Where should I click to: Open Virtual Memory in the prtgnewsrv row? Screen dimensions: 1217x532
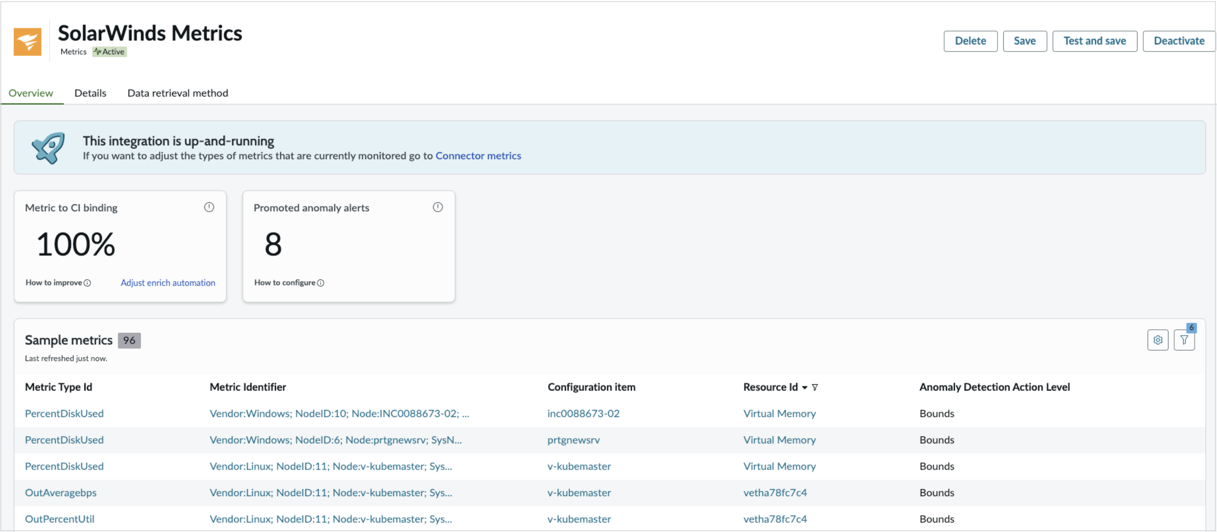779,440
